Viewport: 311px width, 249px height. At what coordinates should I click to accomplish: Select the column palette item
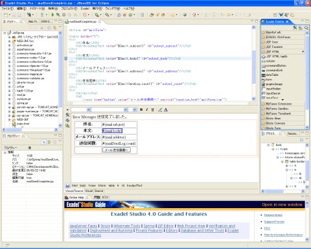click(270, 61)
